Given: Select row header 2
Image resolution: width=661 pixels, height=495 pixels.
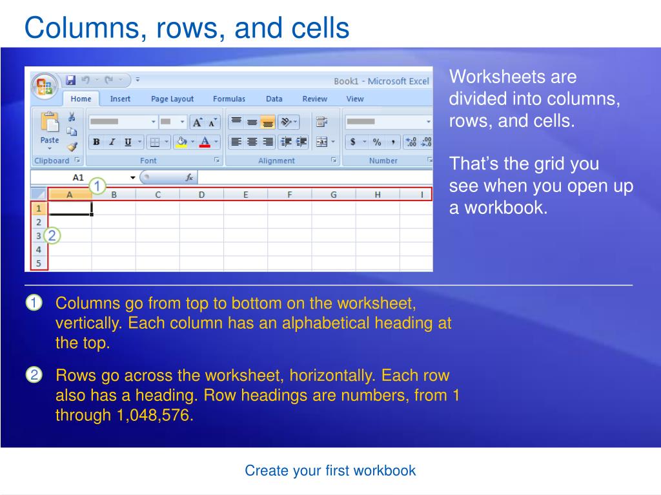Looking at the screenshot, I should tap(39, 222).
